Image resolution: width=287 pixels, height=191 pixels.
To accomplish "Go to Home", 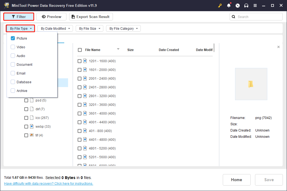I will 236,180.
